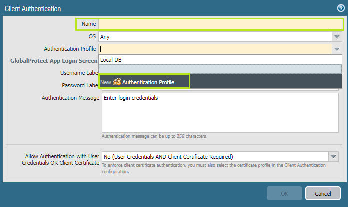Click the Password Label text
This screenshot has width=348, height=207.
click(80, 85)
